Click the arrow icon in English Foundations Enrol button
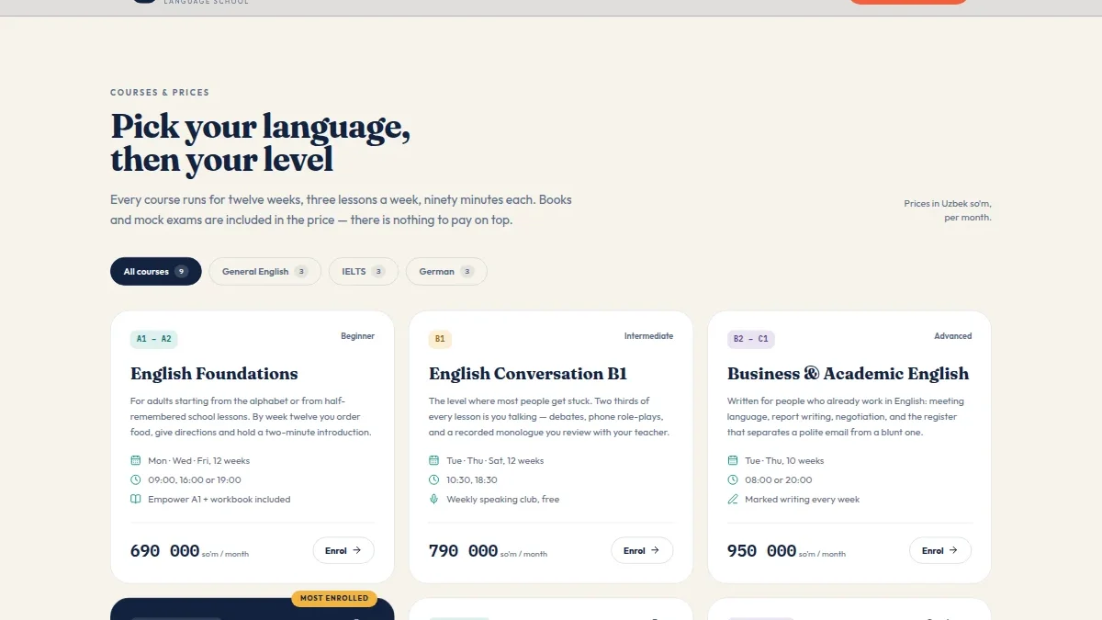 click(357, 550)
